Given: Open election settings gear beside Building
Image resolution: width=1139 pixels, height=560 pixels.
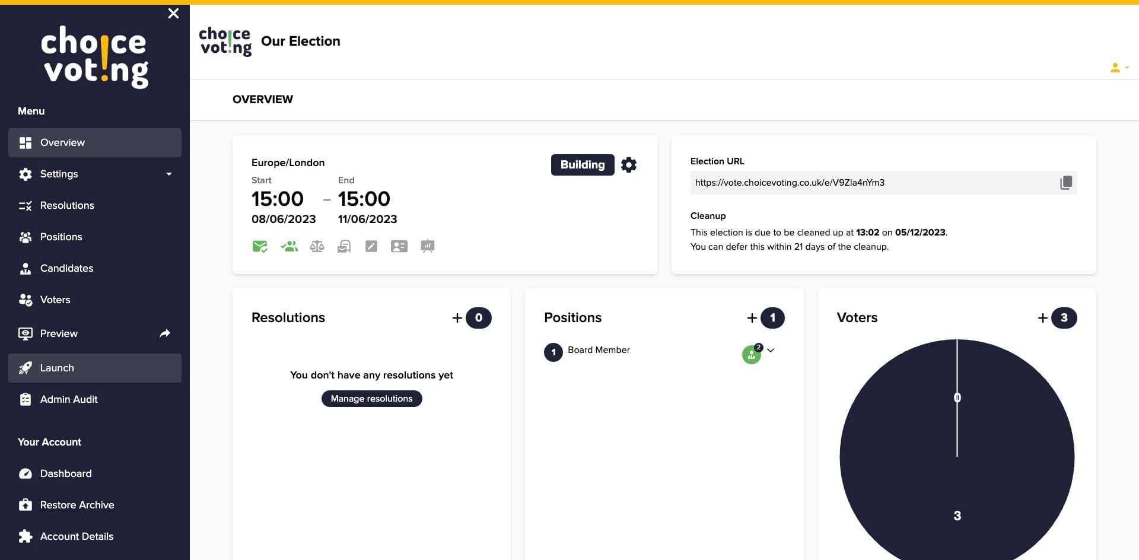Looking at the screenshot, I should coord(629,165).
